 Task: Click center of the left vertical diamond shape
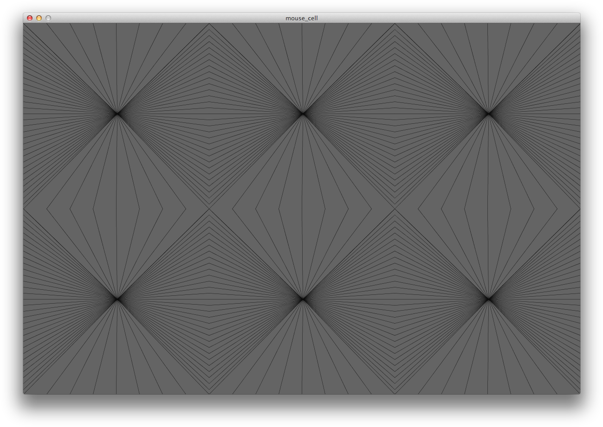click(x=117, y=209)
